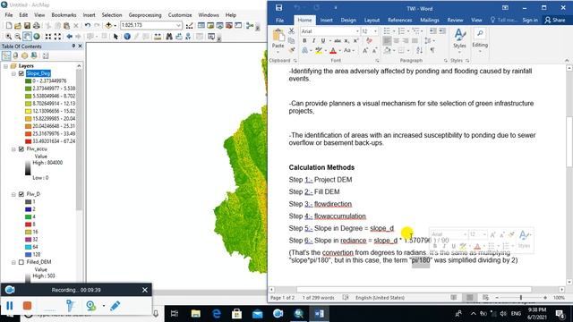Click Word text highlight color button

(319, 50)
